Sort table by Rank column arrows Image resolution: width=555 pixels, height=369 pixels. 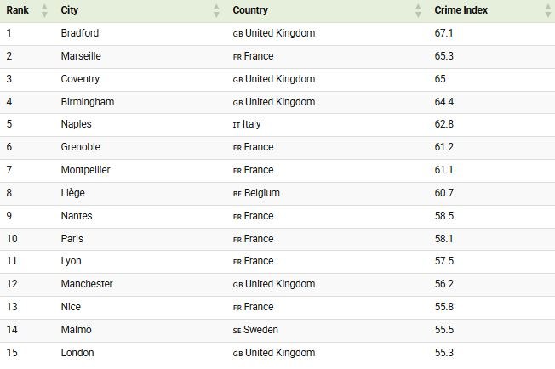[44, 11]
